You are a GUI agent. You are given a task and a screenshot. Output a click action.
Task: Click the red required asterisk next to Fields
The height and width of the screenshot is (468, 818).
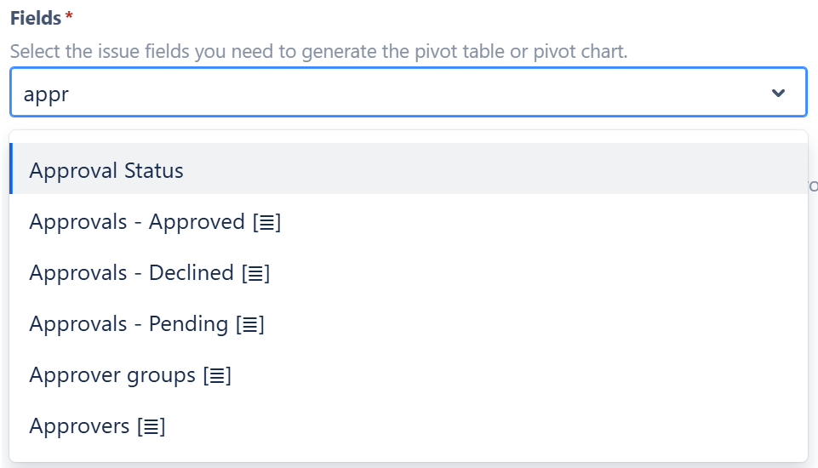69,17
